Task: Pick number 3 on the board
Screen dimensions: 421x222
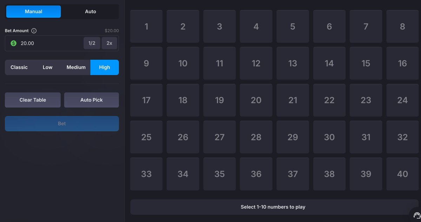Action: click(220, 27)
